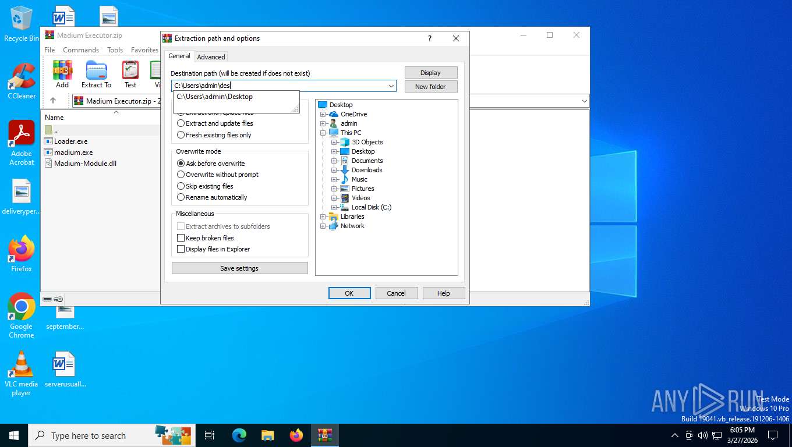Expand Network node in folder tree
Image resolution: width=792 pixels, height=447 pixels.
pyautogui.click(x=323, y=226)
